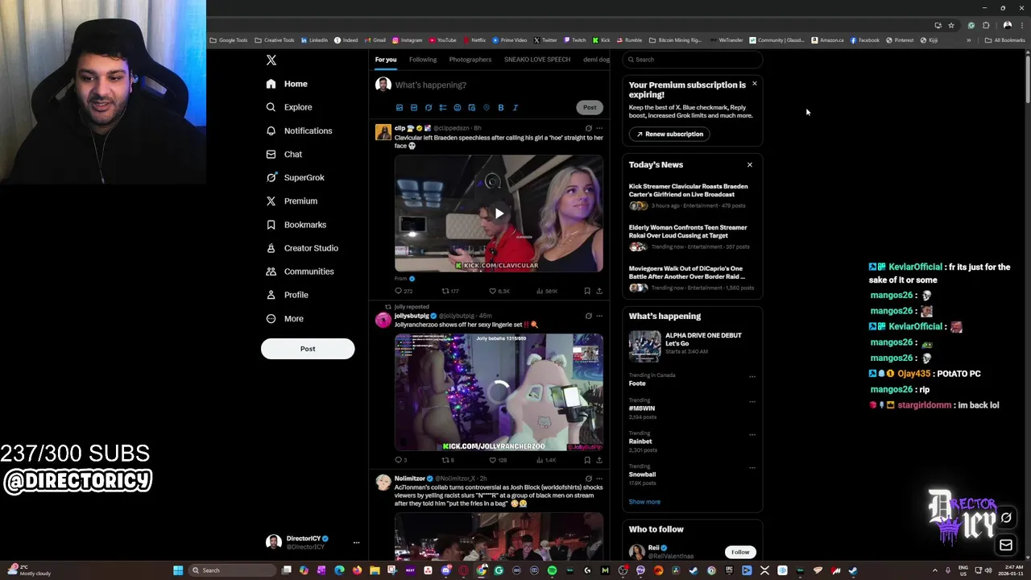This screenshot has height=580, width=1031.
Task: Like the jollybutpig post with 128 likes
Action: (498, 460)
